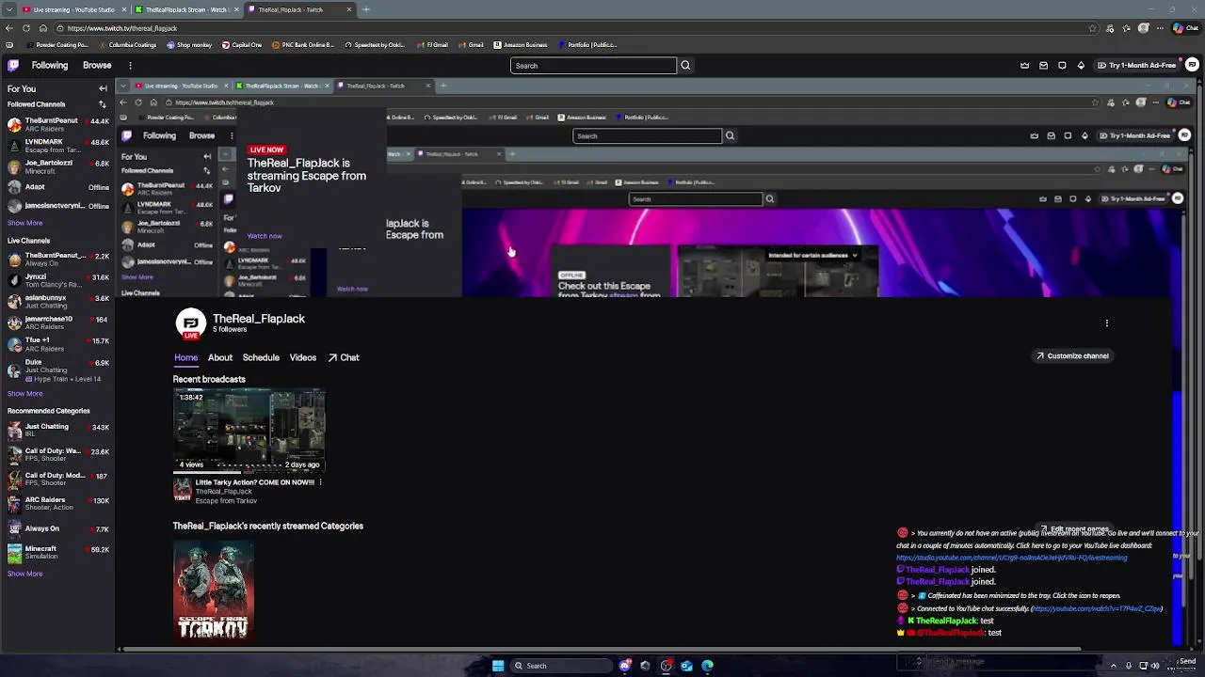1205x677 pixels.
Task: Open Minecraft recommended category
Action: pyautogui.click(x=58, y=552)
